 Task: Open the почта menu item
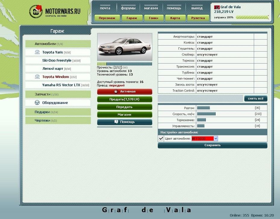(105, 8)
